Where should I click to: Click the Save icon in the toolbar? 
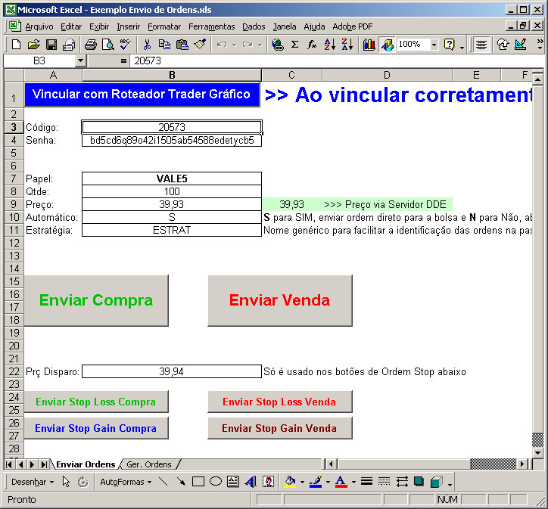(51, 45)
